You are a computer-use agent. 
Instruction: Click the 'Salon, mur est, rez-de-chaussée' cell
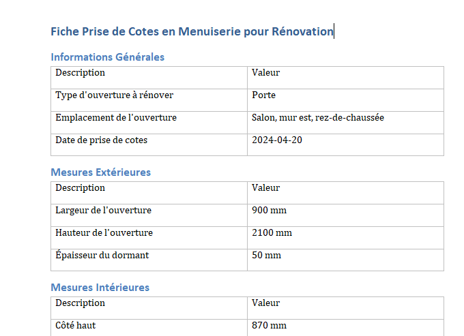(346, 123)
